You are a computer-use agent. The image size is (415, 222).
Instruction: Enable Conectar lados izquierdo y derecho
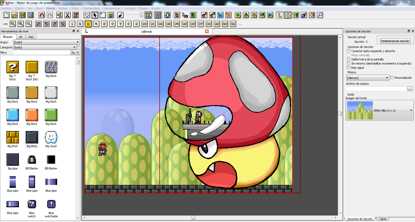349,51
